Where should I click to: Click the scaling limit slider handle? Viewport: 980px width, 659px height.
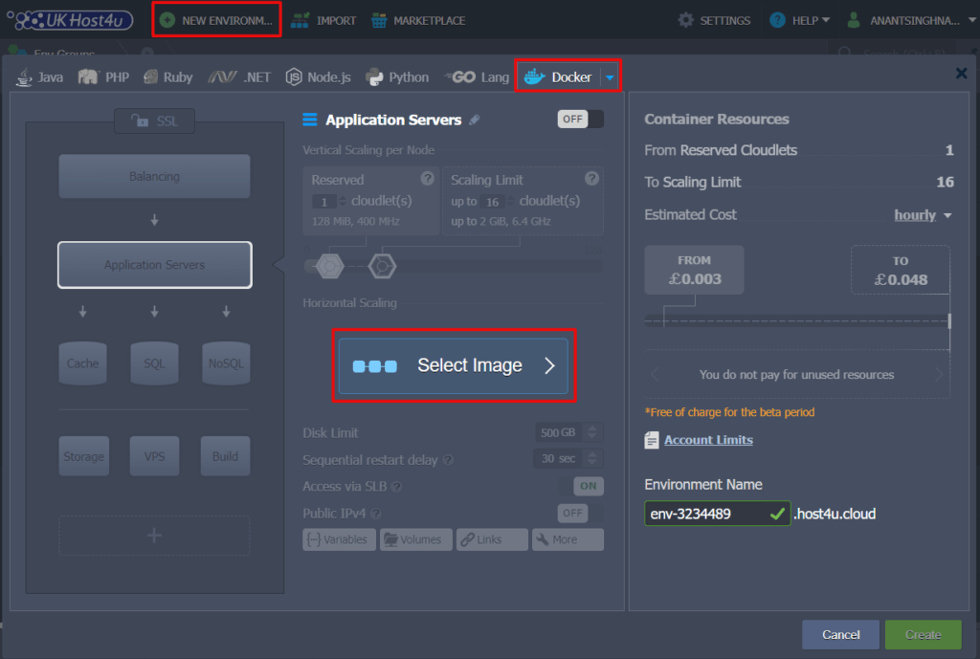click(382, 266)
